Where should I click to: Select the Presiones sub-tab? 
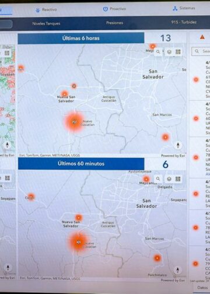pos(114,23)
